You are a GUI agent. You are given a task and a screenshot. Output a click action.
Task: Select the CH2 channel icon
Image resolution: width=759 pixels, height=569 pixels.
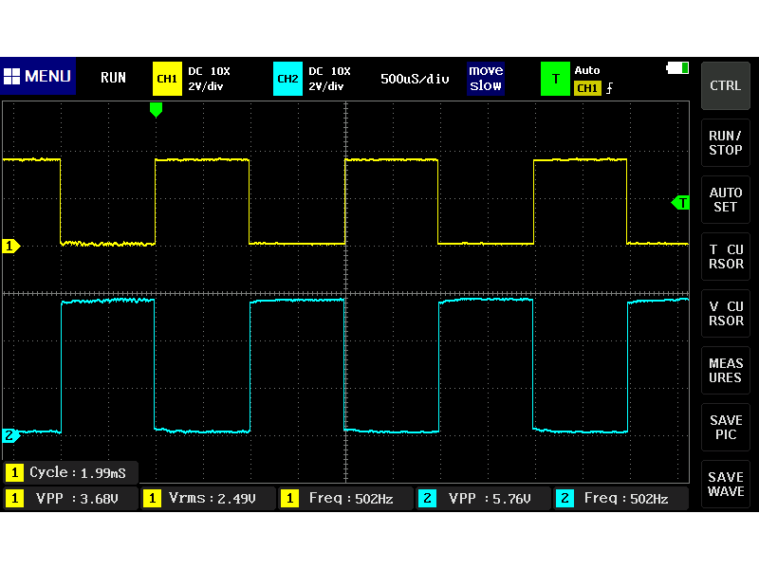tap(287, 79)
